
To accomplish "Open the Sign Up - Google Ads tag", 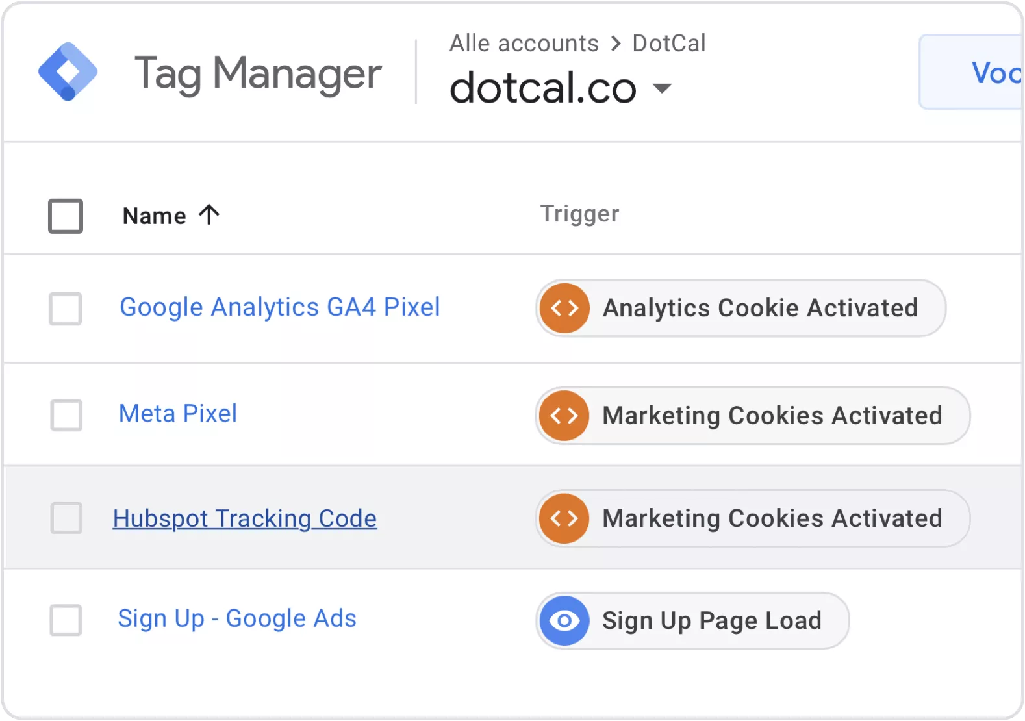I will pyautogui.click(x=237, y=618).
